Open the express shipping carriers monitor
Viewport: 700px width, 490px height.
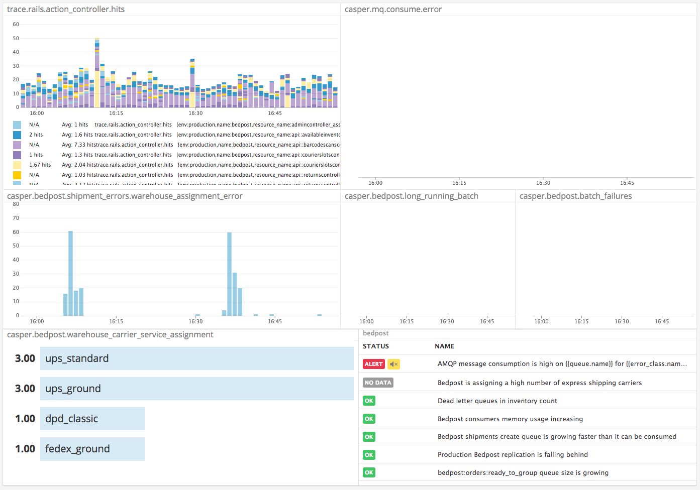539,382
